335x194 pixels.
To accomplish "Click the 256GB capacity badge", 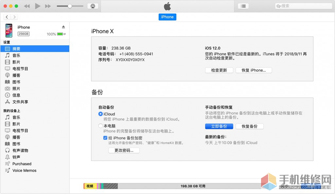I will pos(24,34).
